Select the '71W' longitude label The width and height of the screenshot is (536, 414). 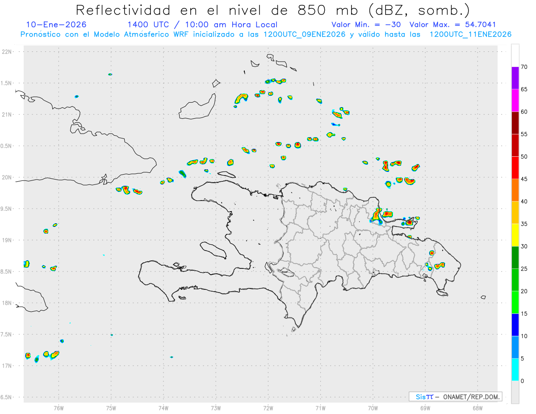pyautogui.click(x=320, y=408)
